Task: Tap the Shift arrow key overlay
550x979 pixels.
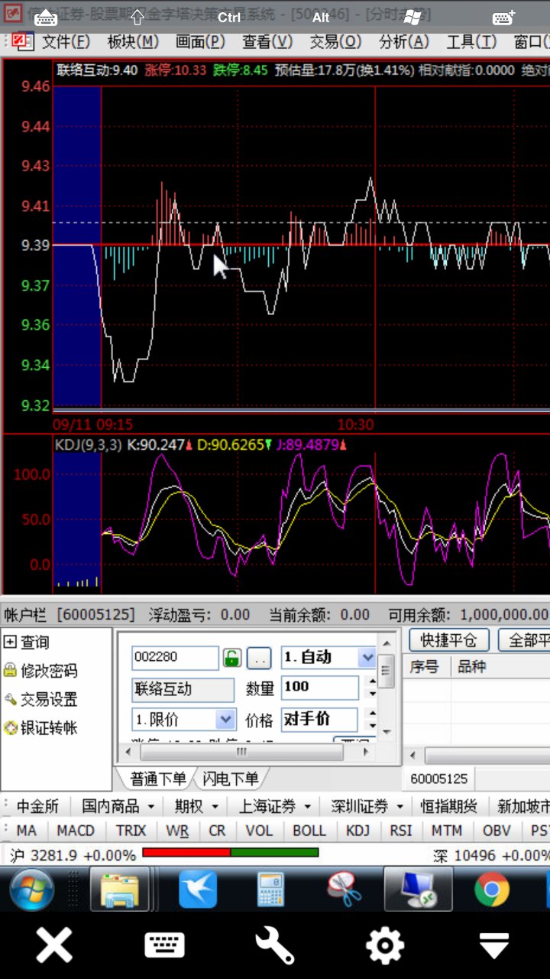Action: (137, 16)
